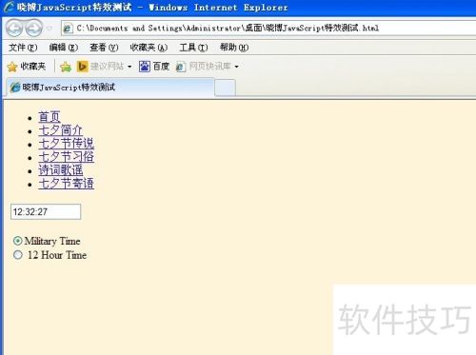Open the 文件(F) menu
The width and height of the screenshot is (476, 355).
tap(23, 48)
